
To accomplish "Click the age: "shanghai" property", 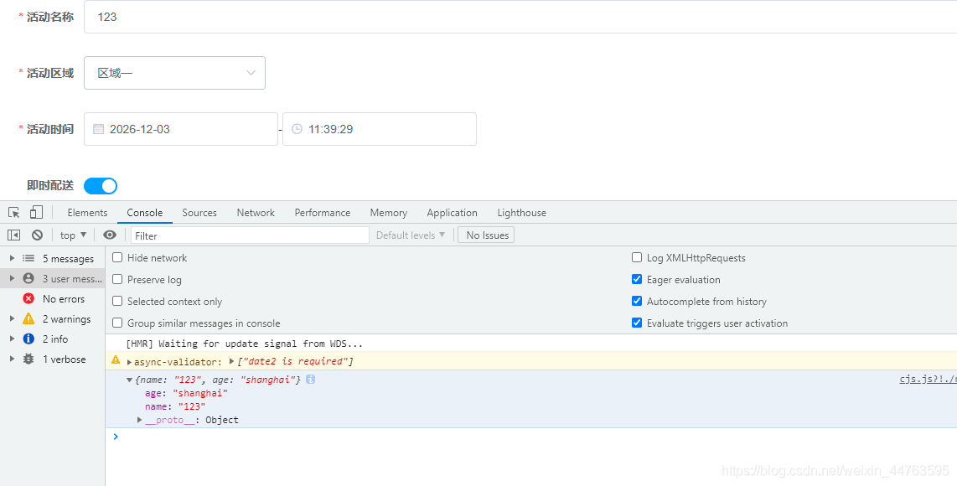I will [x=186, y=393].
